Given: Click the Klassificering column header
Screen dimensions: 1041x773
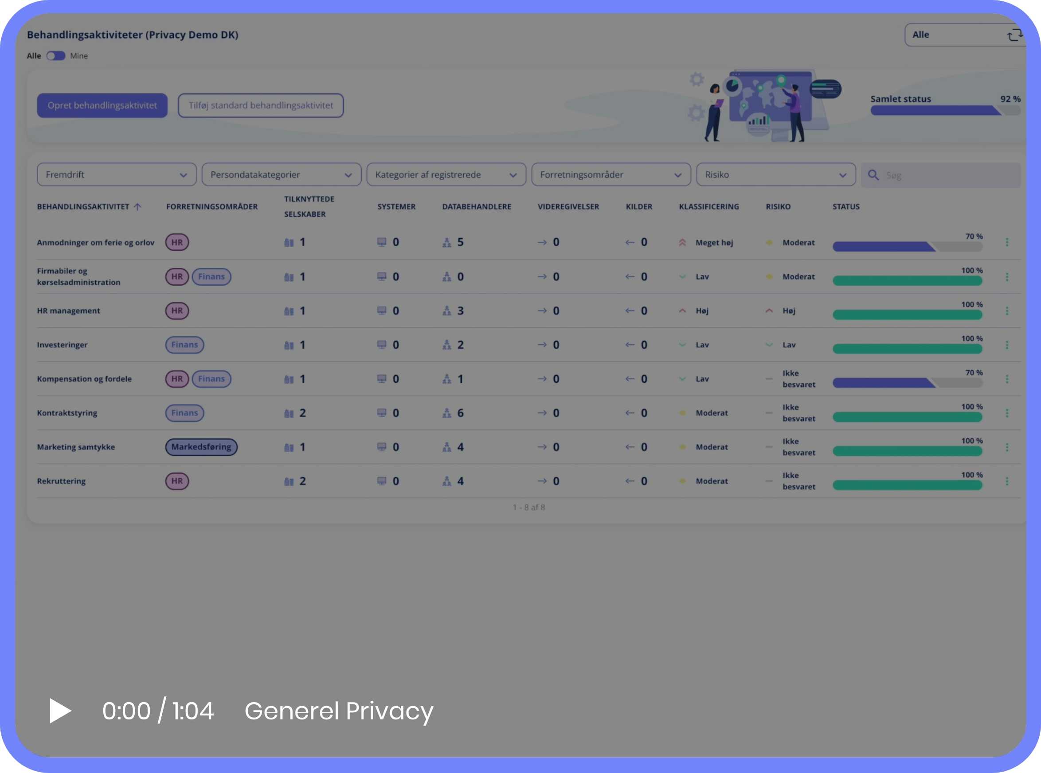Looking at the screenshot, I should pyautogui.click(x=709, y=206).
